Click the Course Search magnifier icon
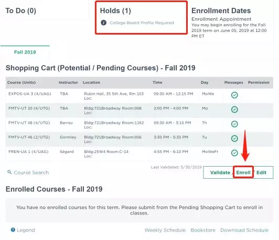Viewport: 279px width, 240px height. point(9,172)
